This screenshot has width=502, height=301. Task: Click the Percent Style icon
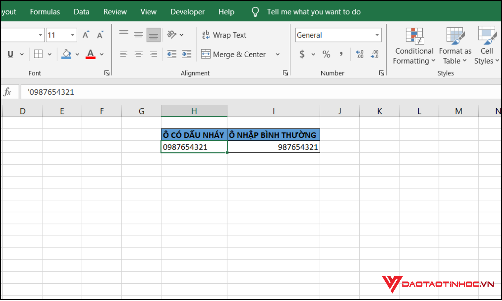[x=326, y=54]
